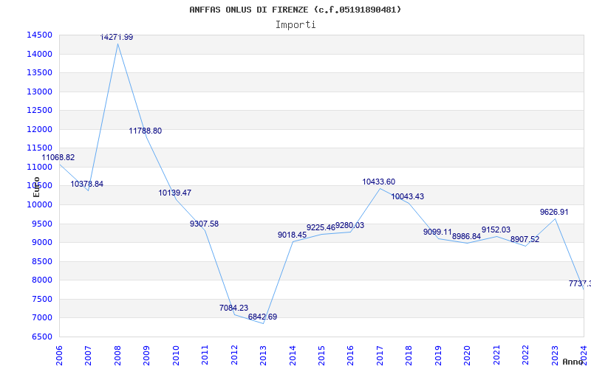Click the 10000 y-axis tick label
591x369 pixels.
39,205
